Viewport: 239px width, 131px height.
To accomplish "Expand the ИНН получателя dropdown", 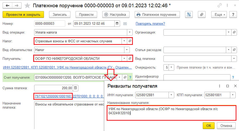I will (x=171, y=95).
